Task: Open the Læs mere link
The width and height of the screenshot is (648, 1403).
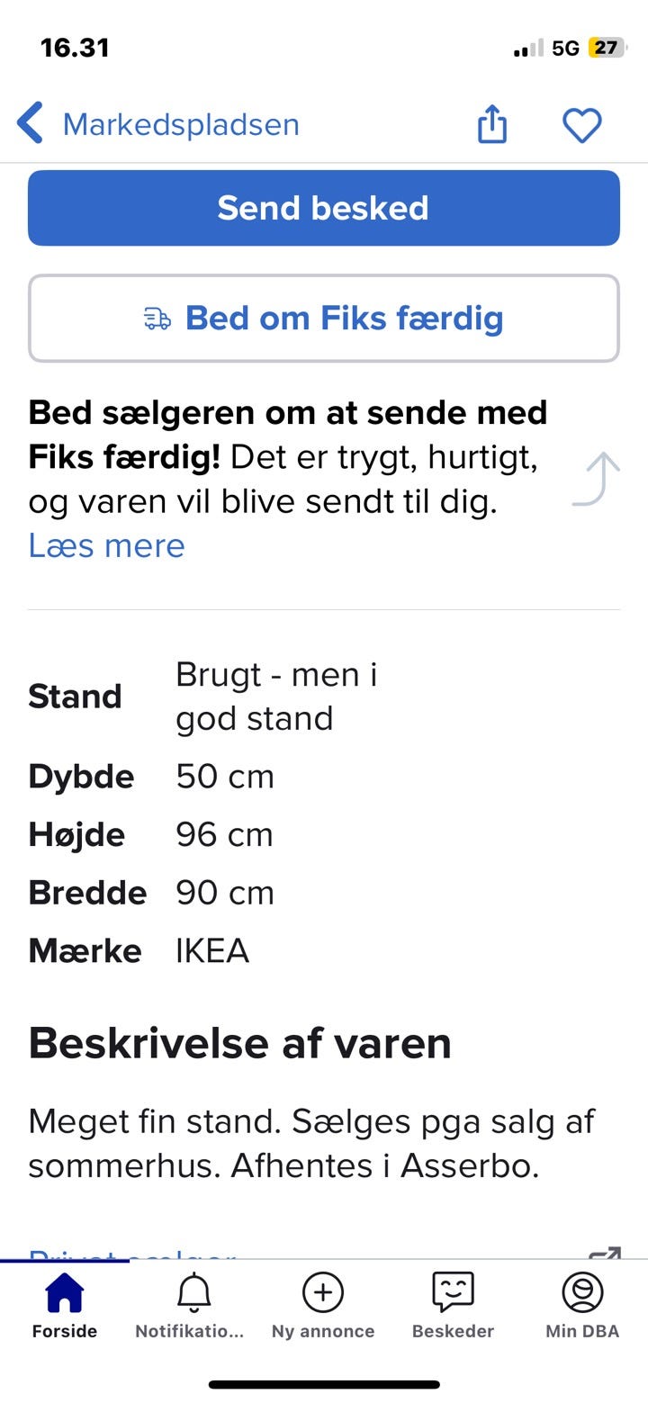Action: [x=106, y=545]
